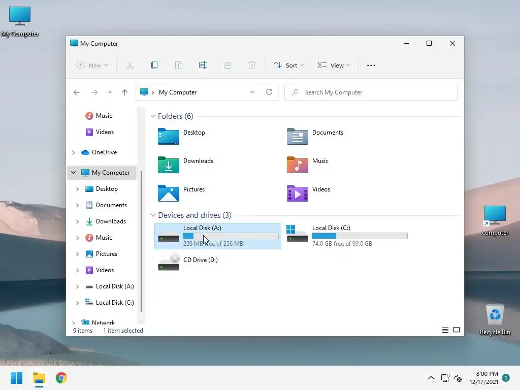Open recent locations dropdown arrow
This screenshot has width=520, height=390.
(x=110, y=92)
